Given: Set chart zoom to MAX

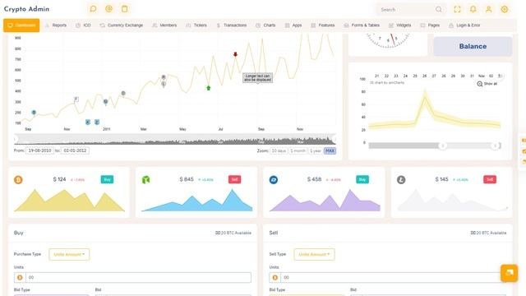Looking at the screenshot, I should [330, 151].
